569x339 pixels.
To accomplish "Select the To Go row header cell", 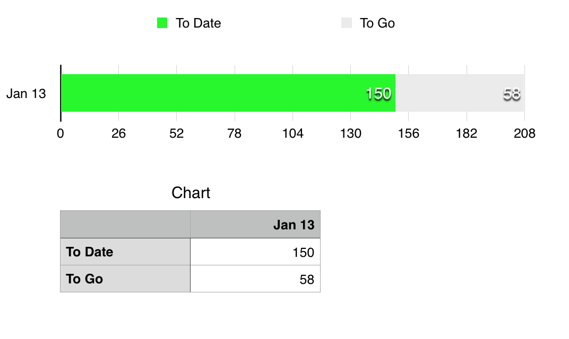I will 125,279.
